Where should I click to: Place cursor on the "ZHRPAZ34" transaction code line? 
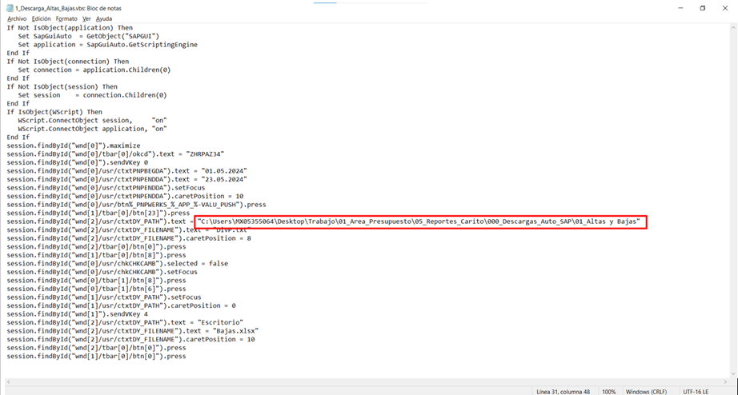[x=116, y=154]
